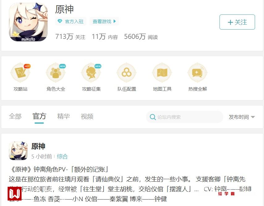The height and width of the screenshot is (206, 264).
Task: Open the 热搜全解 chat icon
Action: click(198, 73)
